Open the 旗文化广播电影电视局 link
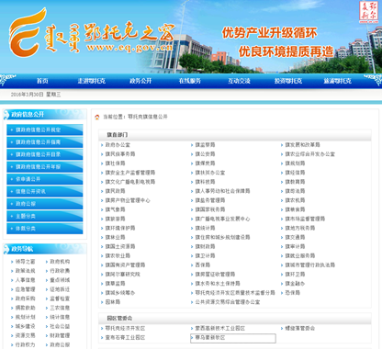This screenshot has width=382, height=349. coord(130,182)
